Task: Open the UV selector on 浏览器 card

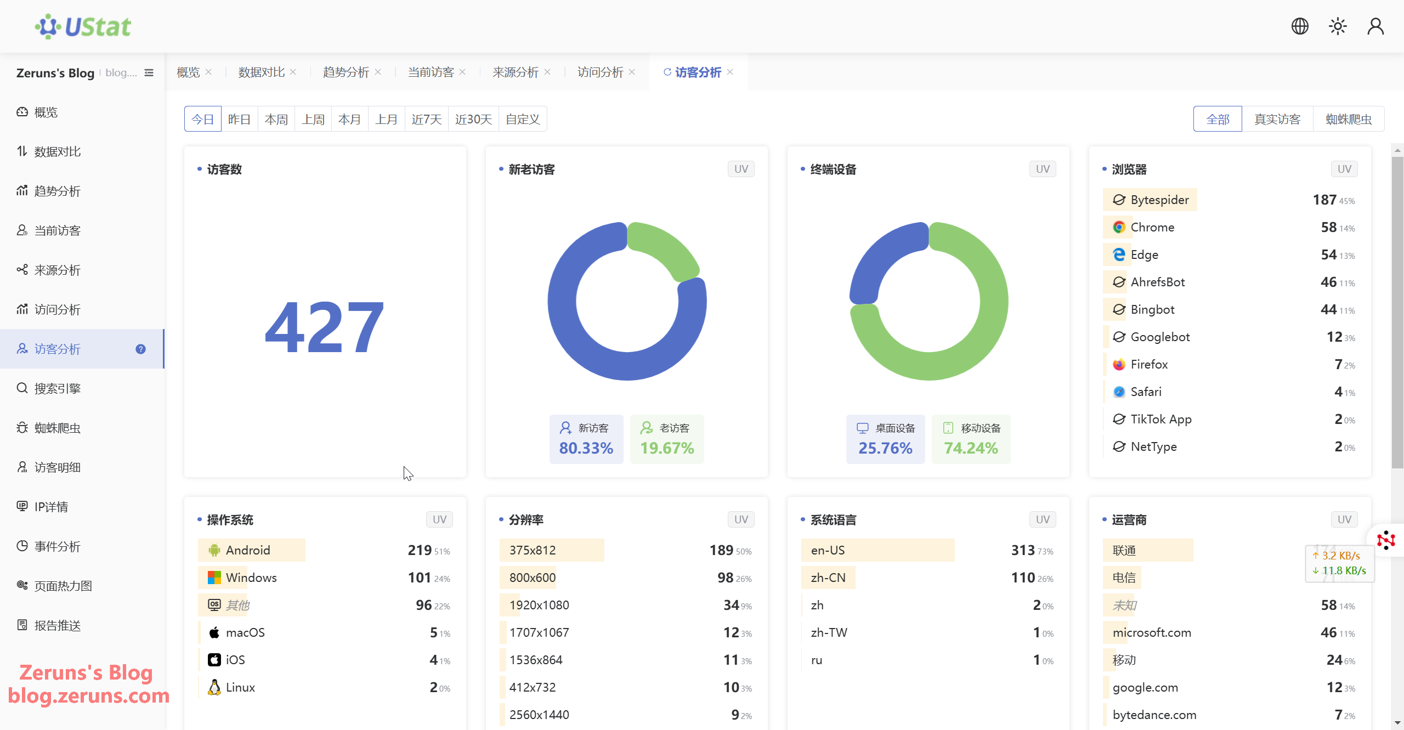Action: (x=1344, y=169)
